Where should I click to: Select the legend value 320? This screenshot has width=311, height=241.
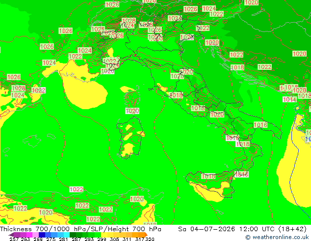(x=150, y=239)
